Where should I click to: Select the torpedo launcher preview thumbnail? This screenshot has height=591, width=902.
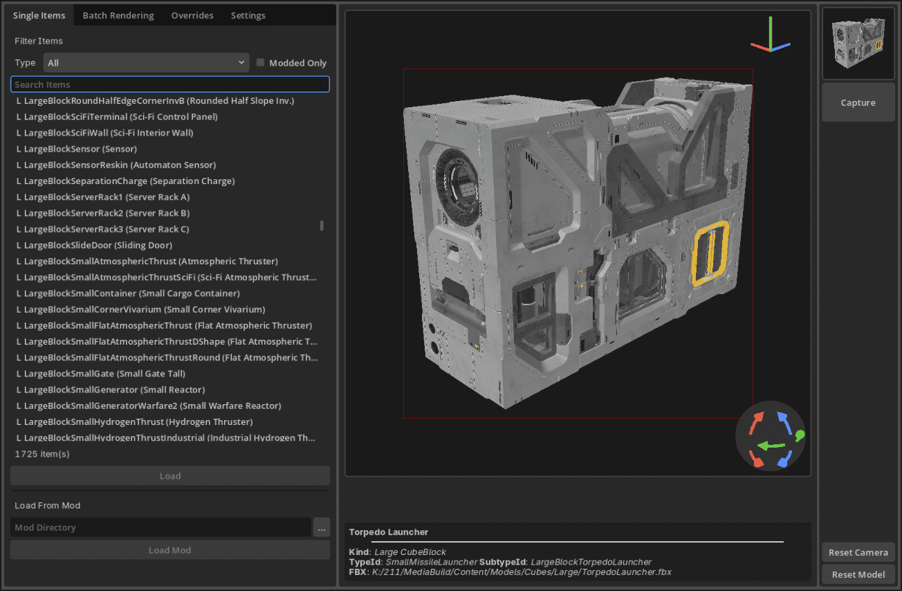tap(858, 42)
